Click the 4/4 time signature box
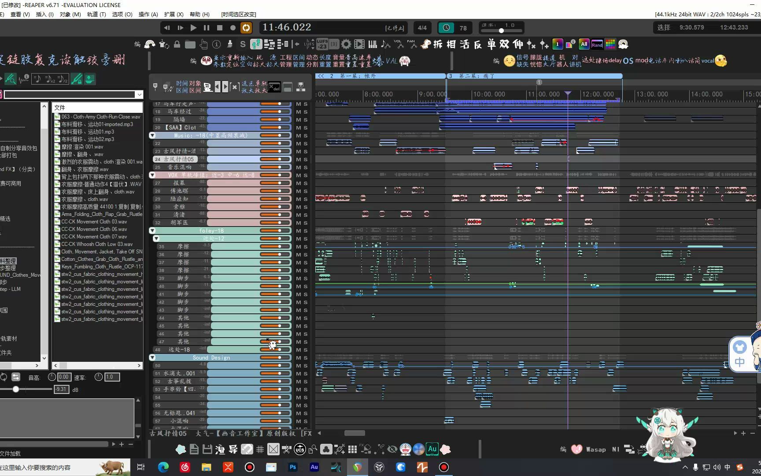Viewport: 761px width, 476px height. 422,28
